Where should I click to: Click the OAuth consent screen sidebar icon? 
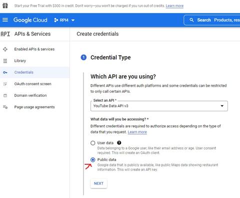tap(5, 84)
